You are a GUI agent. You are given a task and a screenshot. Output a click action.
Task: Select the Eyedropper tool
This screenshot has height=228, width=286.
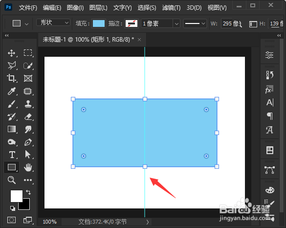coord(12,91)
